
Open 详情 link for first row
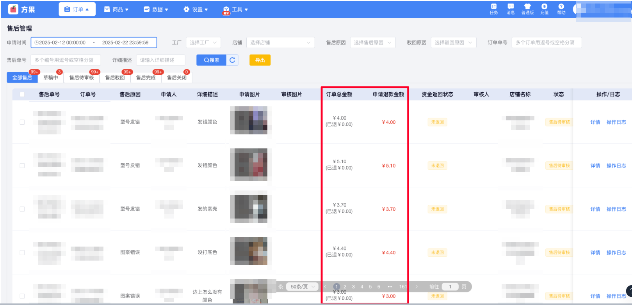coord(595,122)
